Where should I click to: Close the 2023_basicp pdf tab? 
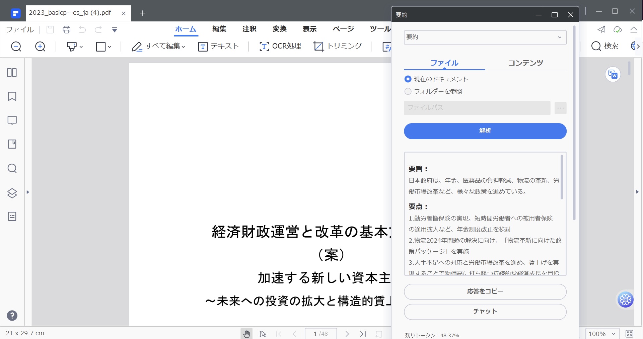(124, 13)
